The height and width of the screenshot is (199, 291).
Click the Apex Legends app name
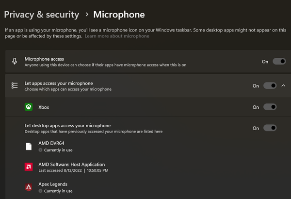(x=53, y=184)
